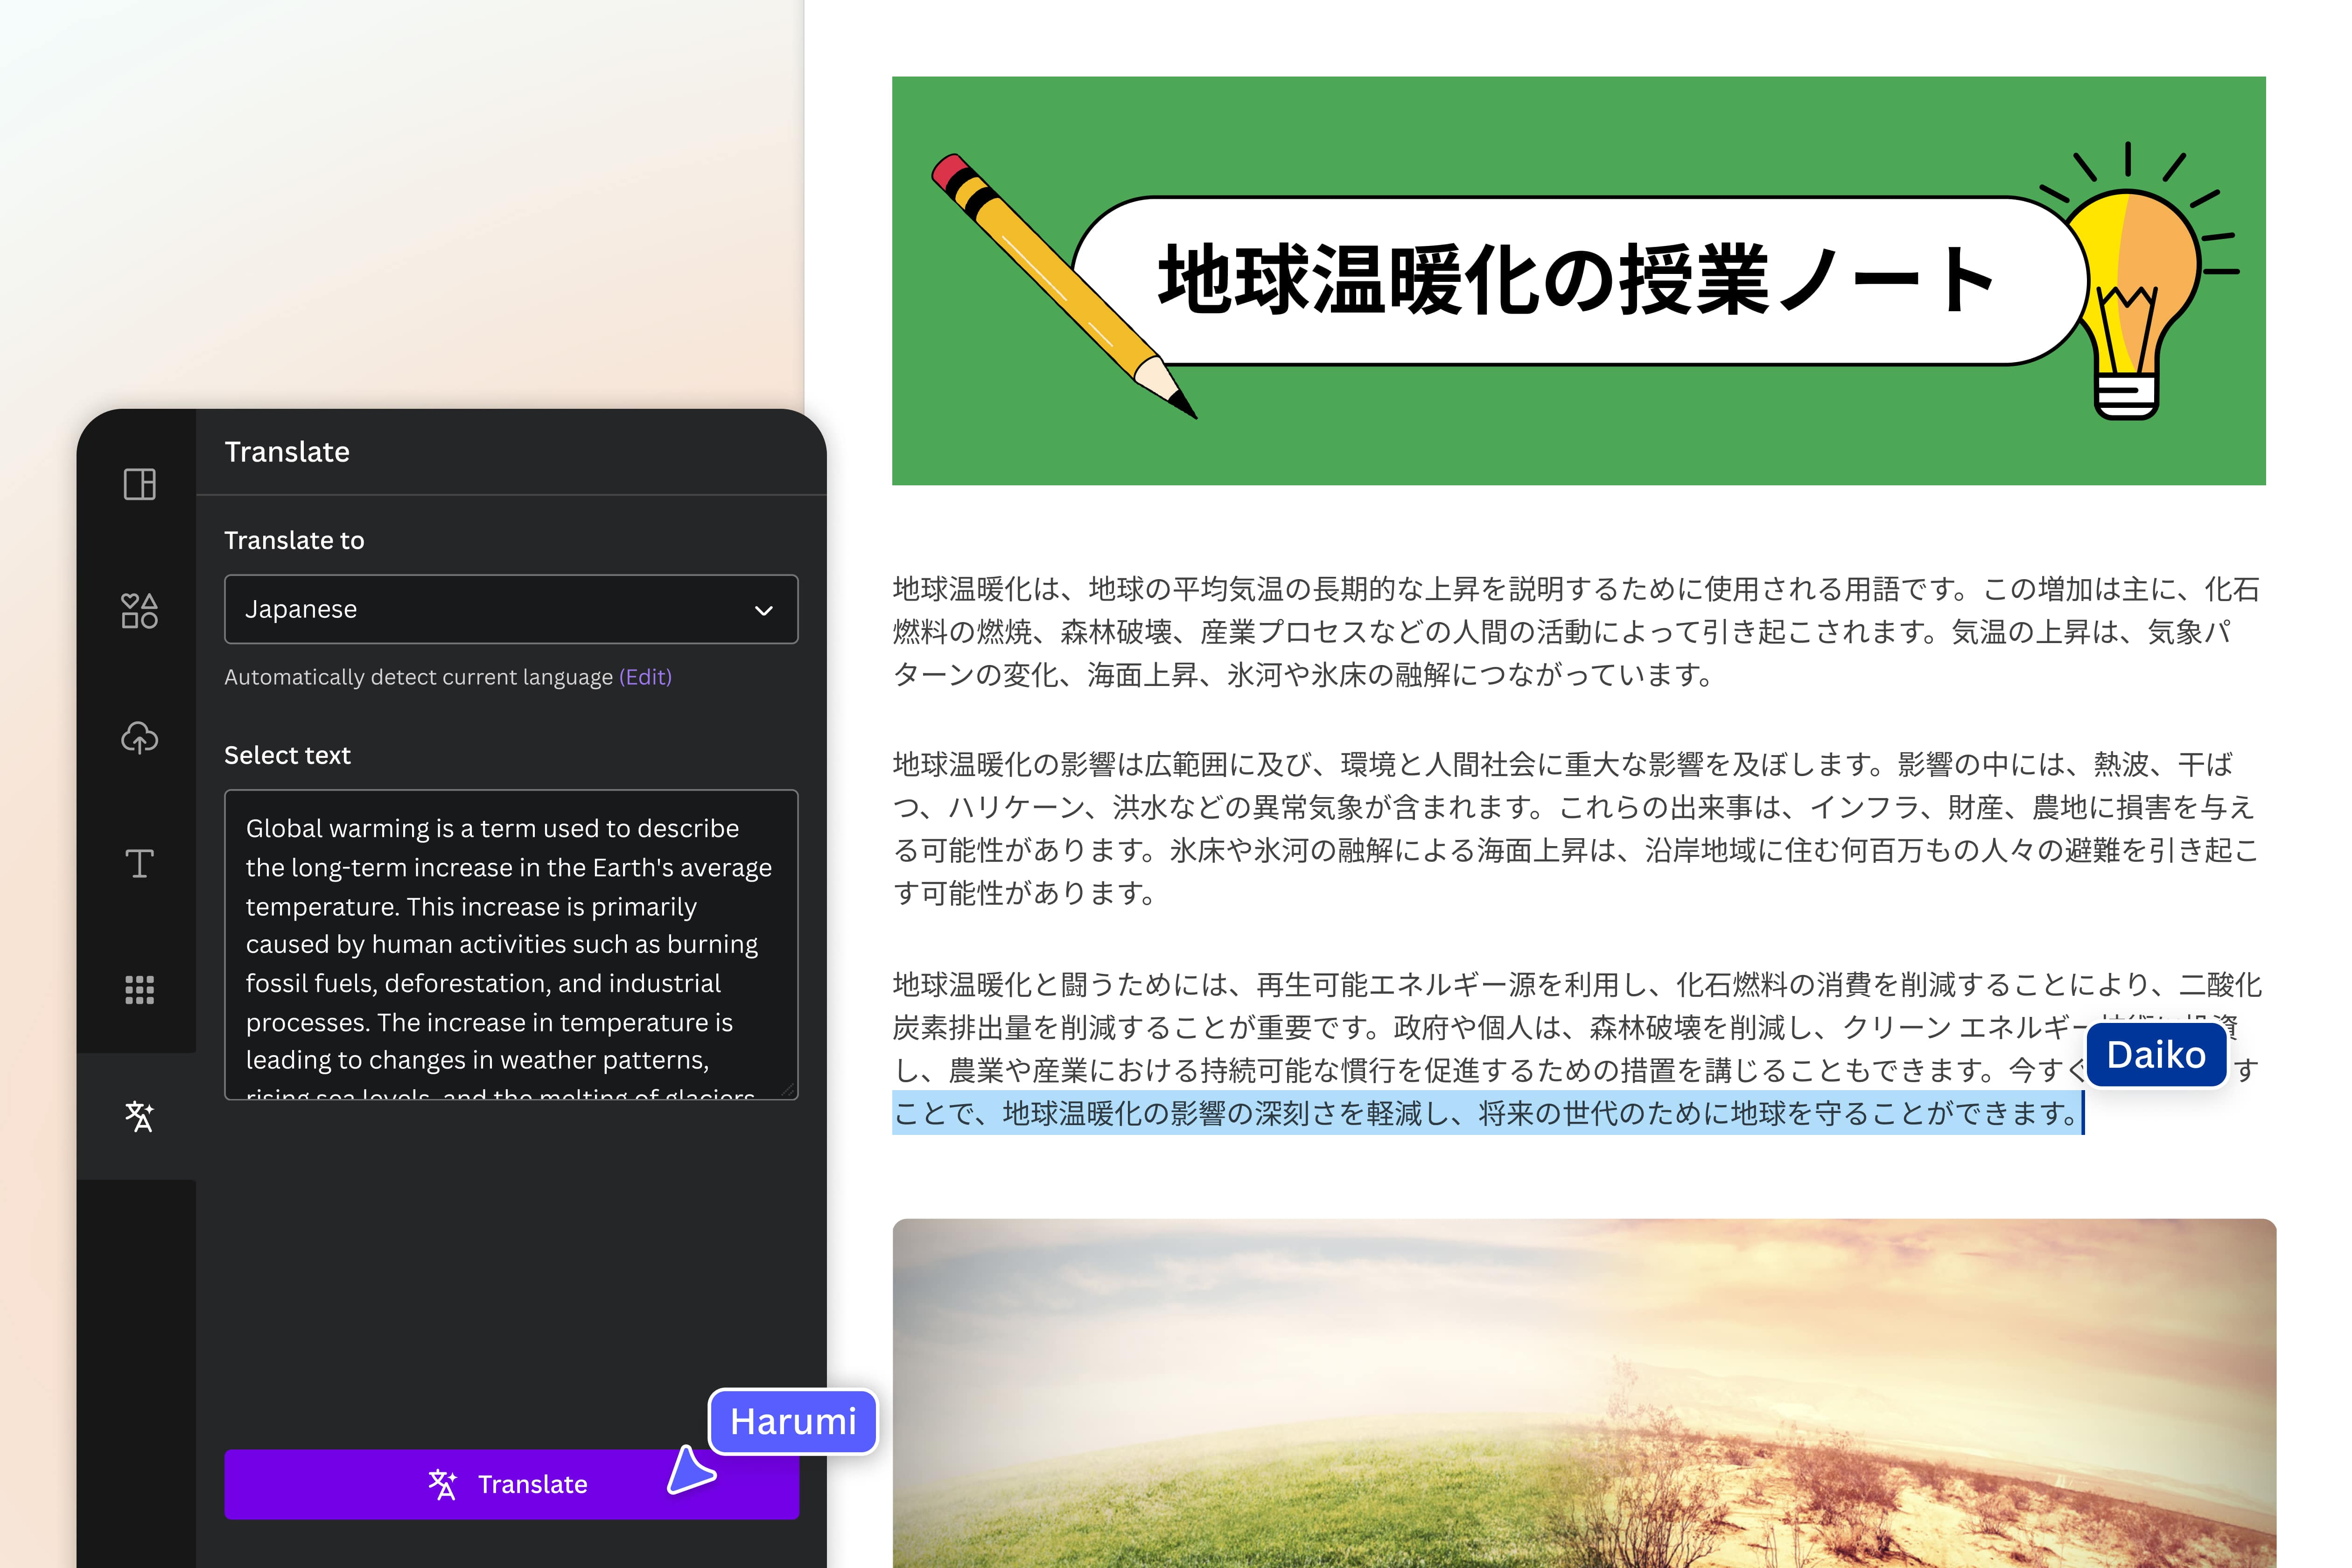This screenshot has width=2352, height=1568.
Task: Click Edit to change the detected language
Action: (646, 677)
